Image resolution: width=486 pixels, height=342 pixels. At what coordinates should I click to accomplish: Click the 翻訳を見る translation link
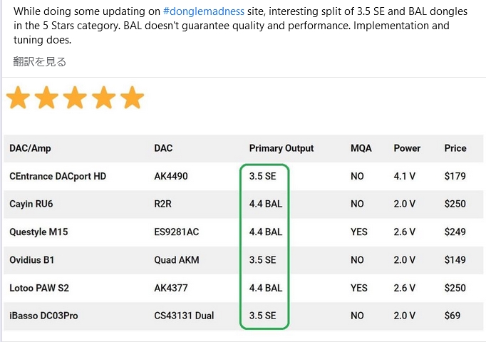pyautogui.click(x=40, y=62)
